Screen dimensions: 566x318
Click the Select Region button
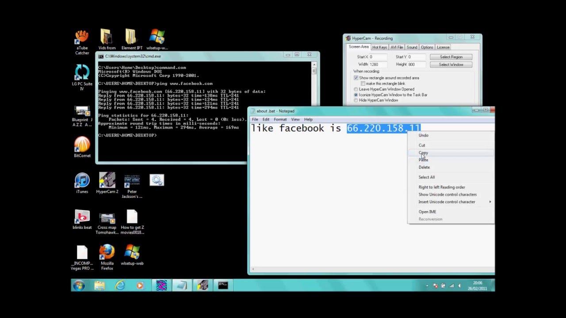(451, 57)
